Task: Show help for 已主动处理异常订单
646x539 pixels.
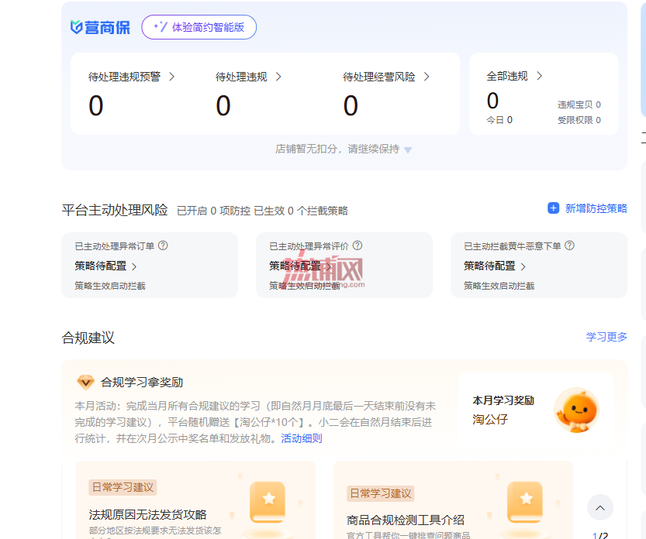Action: [163, 245]
